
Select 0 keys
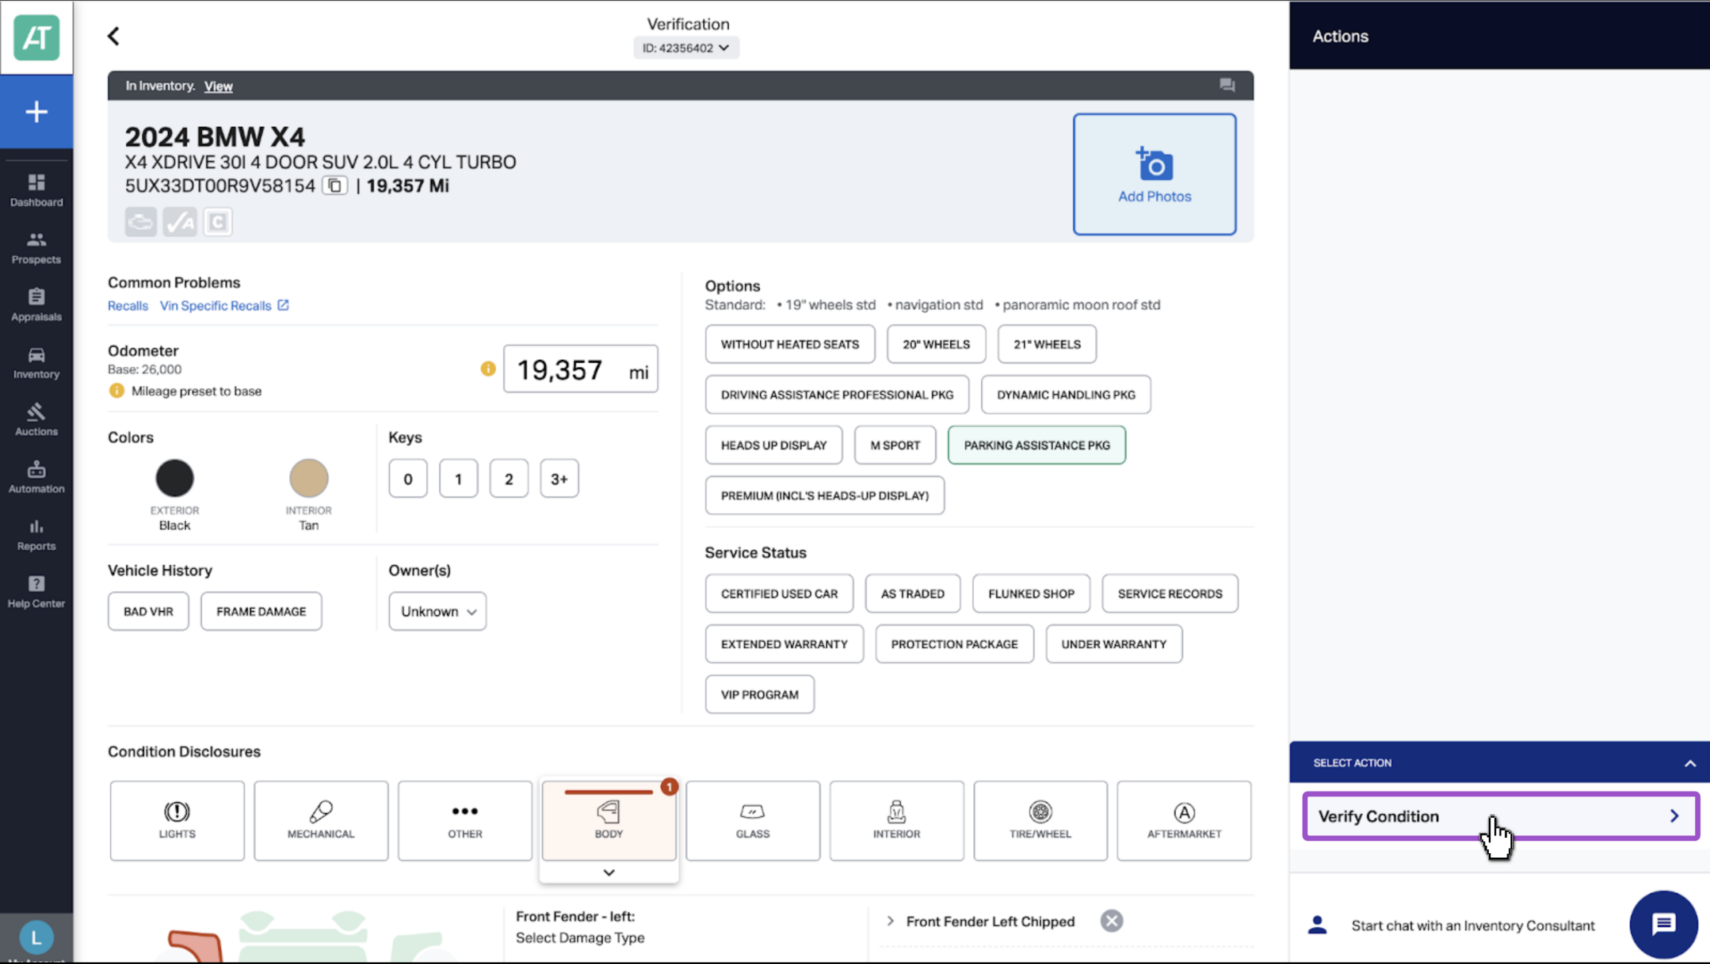pyautogui.click(x=407, y=479)
